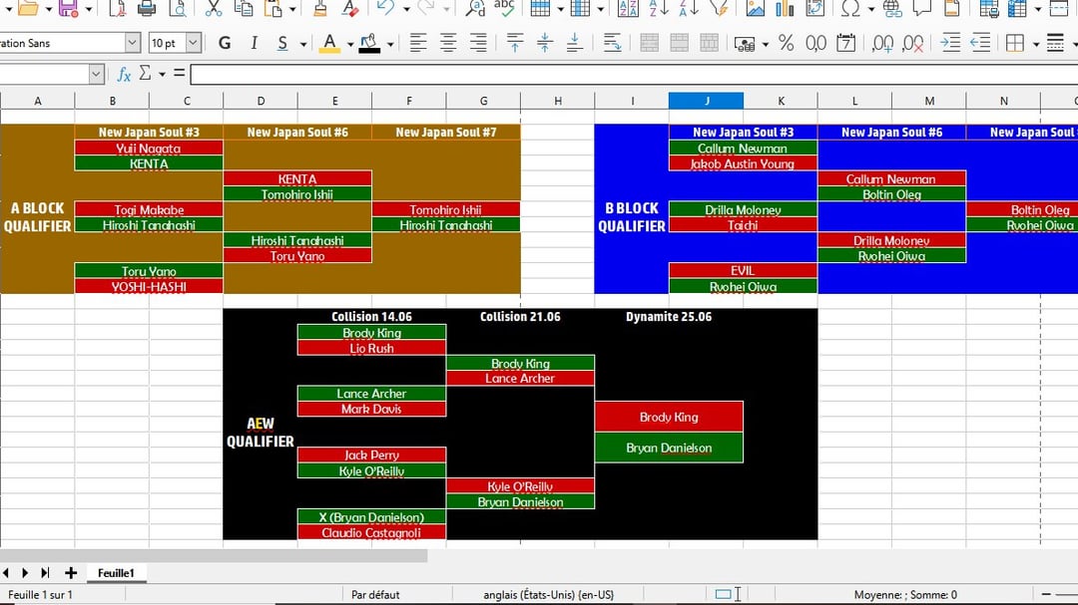This screenshot has height=605, width=1078.
Task: Apply the yellow font color swatch
Action: click(329, 43)
